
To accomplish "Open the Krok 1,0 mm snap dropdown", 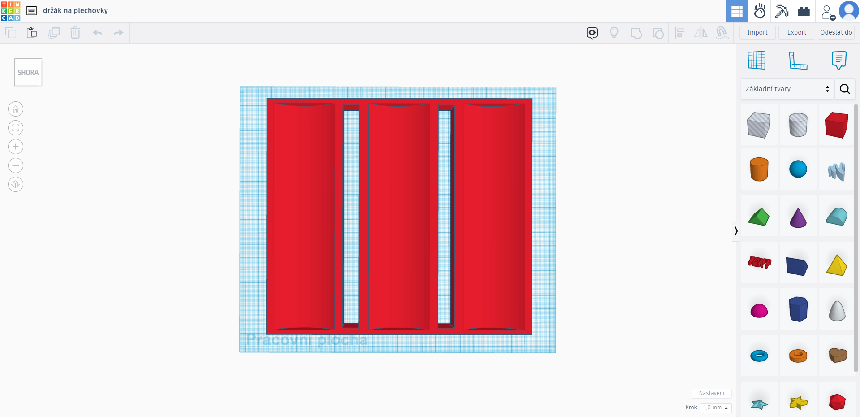I will pyautogui.click(x=715, y=408).
